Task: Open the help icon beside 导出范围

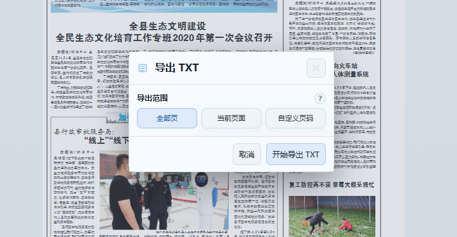Action: click(319, 98)
